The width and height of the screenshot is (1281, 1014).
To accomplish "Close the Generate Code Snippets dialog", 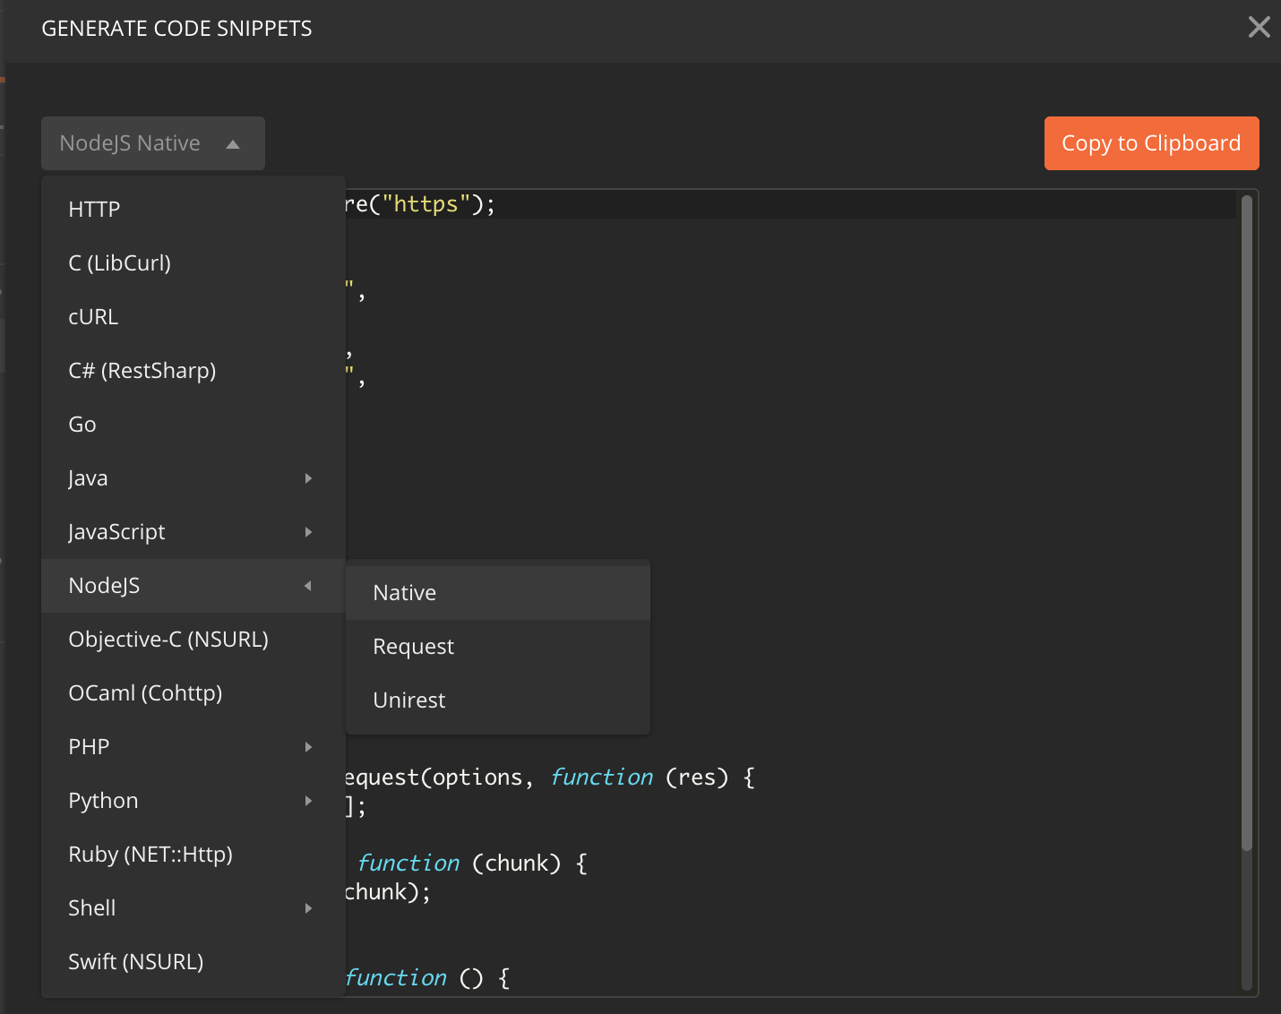I will pyautogui.click(x=1259, y=28).
